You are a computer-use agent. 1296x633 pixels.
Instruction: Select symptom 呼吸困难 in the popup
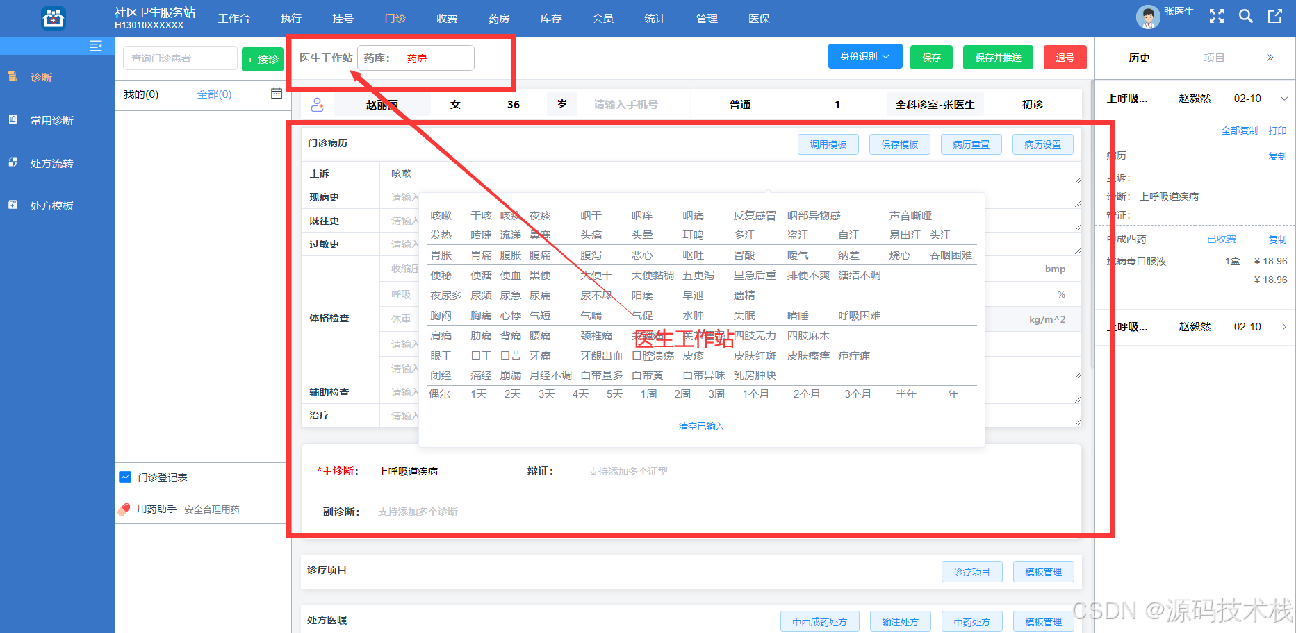tap(860, 316)
